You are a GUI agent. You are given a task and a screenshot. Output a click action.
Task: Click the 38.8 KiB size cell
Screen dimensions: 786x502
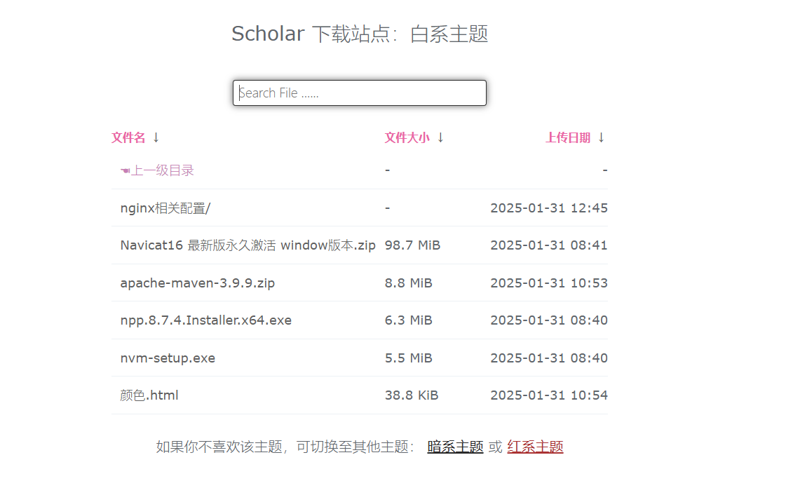[412, 395]
